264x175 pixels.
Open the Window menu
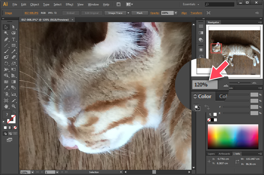93,4
